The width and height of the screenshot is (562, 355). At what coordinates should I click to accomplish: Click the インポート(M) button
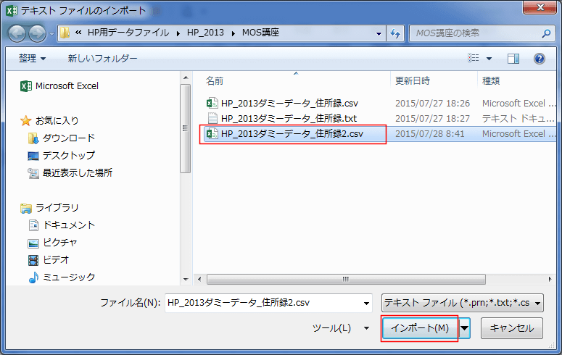click(x=420, y=328)
